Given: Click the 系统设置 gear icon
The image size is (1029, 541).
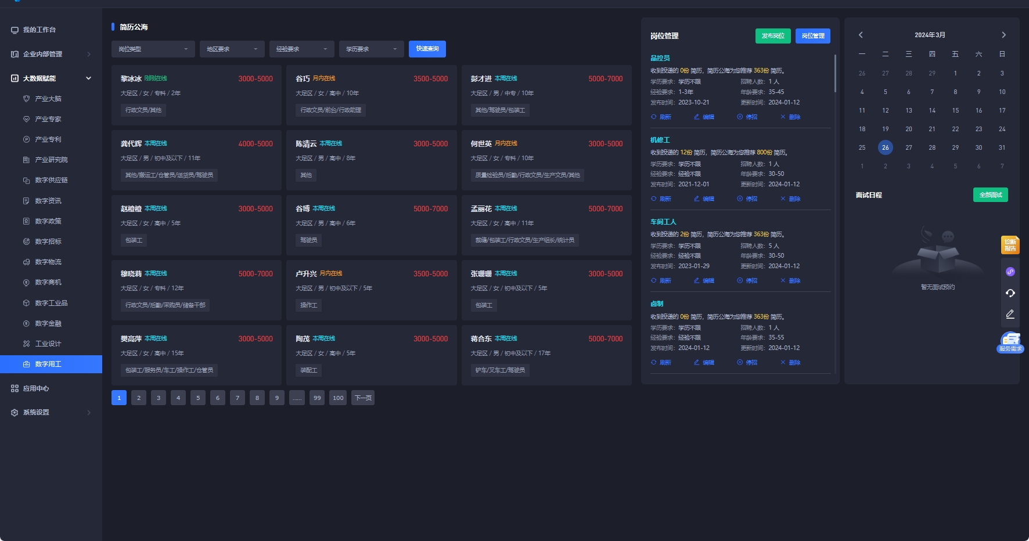Looking at the screenshot, I should click(x=15, y=412).
